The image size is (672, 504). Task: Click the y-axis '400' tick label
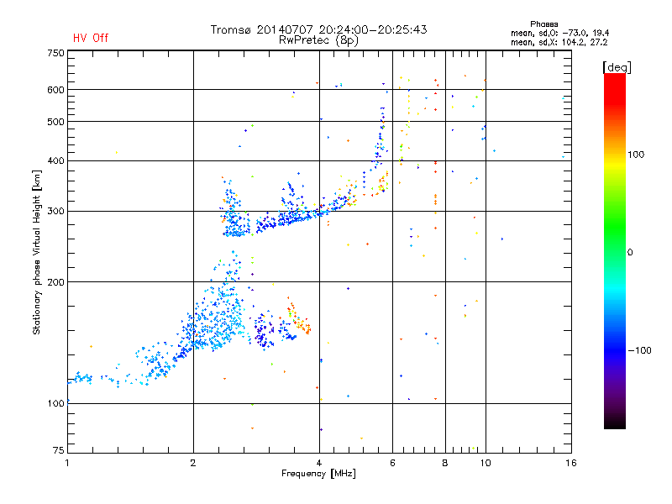pos(55,160)
